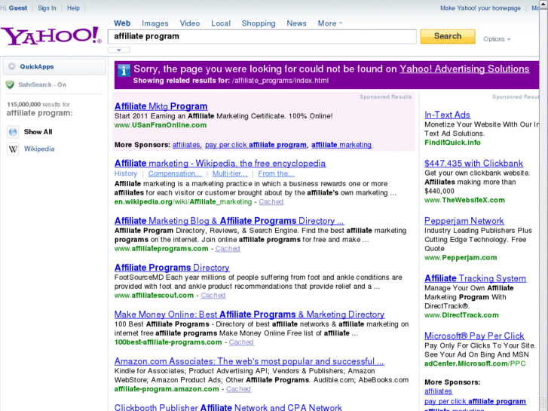
Task: Open the History sublink
Action: (x=126, y=174)
